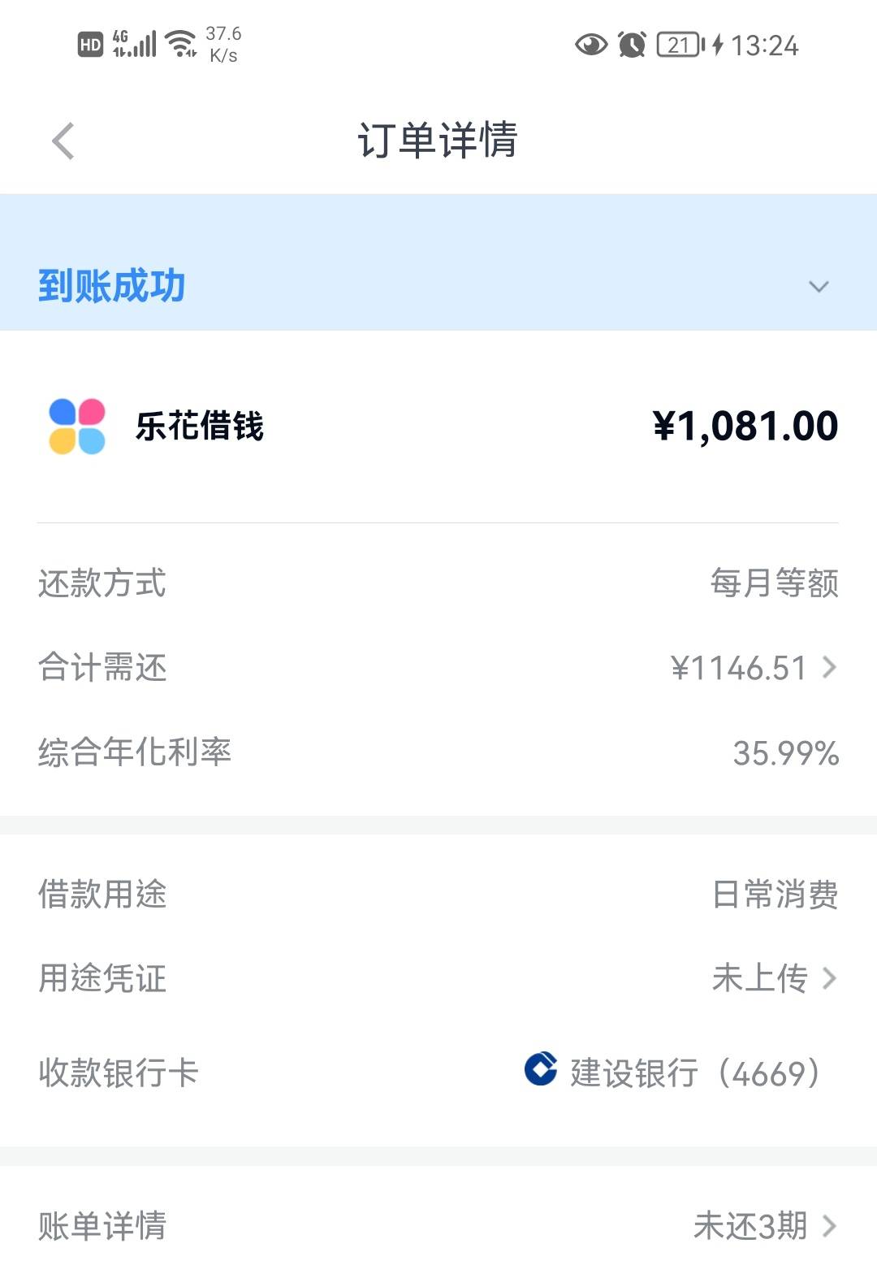Tap the 35.99% annualized rate value
The image size is (877, 1261).
pos(786,753)
